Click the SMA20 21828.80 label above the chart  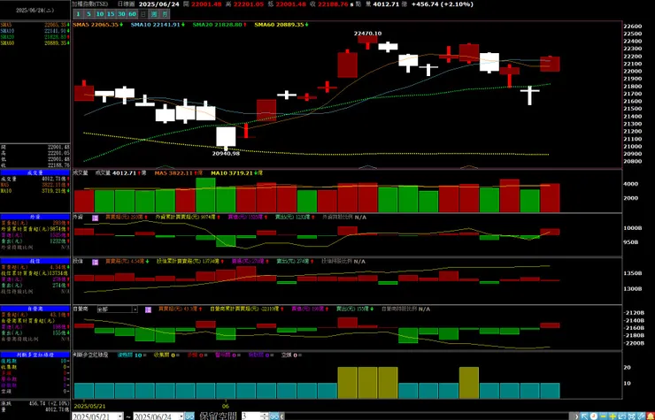(x=220, y=25)
